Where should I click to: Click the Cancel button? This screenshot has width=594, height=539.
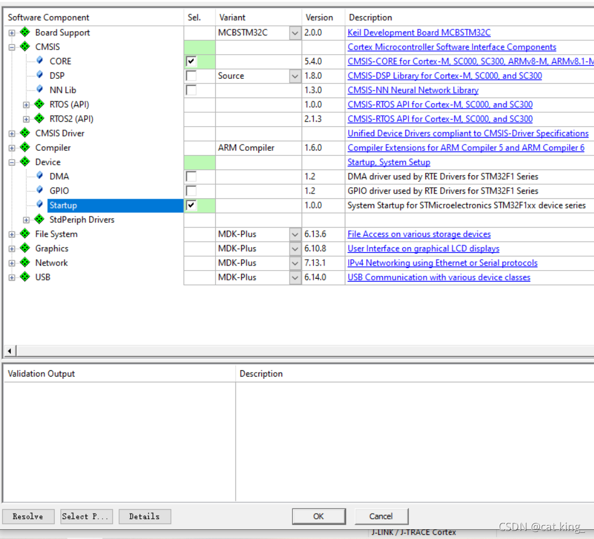pyautogui.click(x=381, y=517)
